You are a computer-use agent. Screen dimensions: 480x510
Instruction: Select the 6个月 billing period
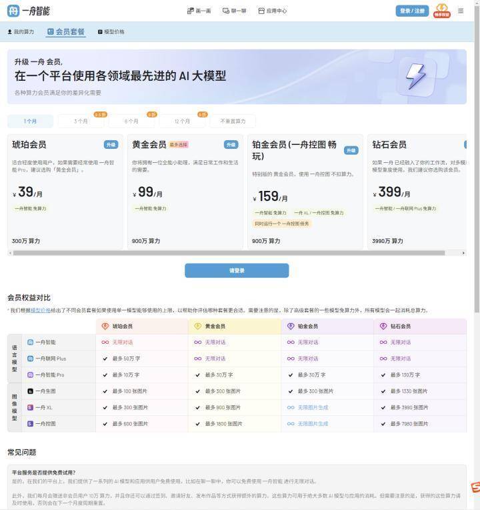tap(131, 121)
